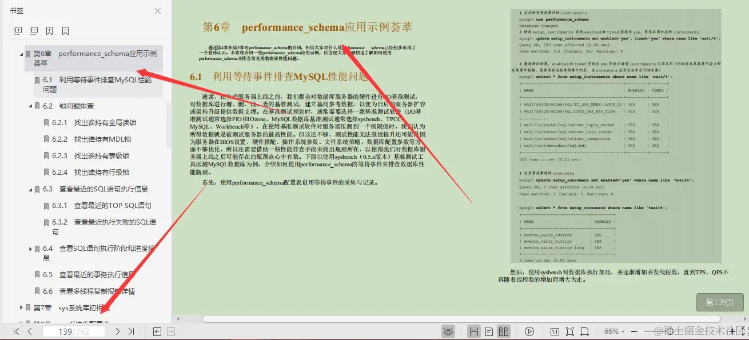
Task: Click heading 6.1 利用等待事件排查MySQL性能问题 in page
Action: click(280, 76)
